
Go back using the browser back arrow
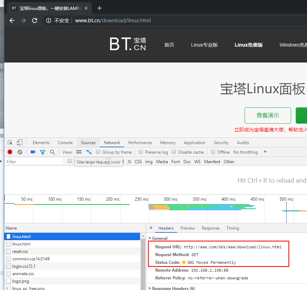[12, 20]
